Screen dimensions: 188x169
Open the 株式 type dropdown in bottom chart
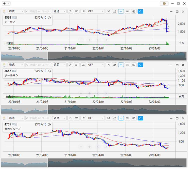pos(16,118)
